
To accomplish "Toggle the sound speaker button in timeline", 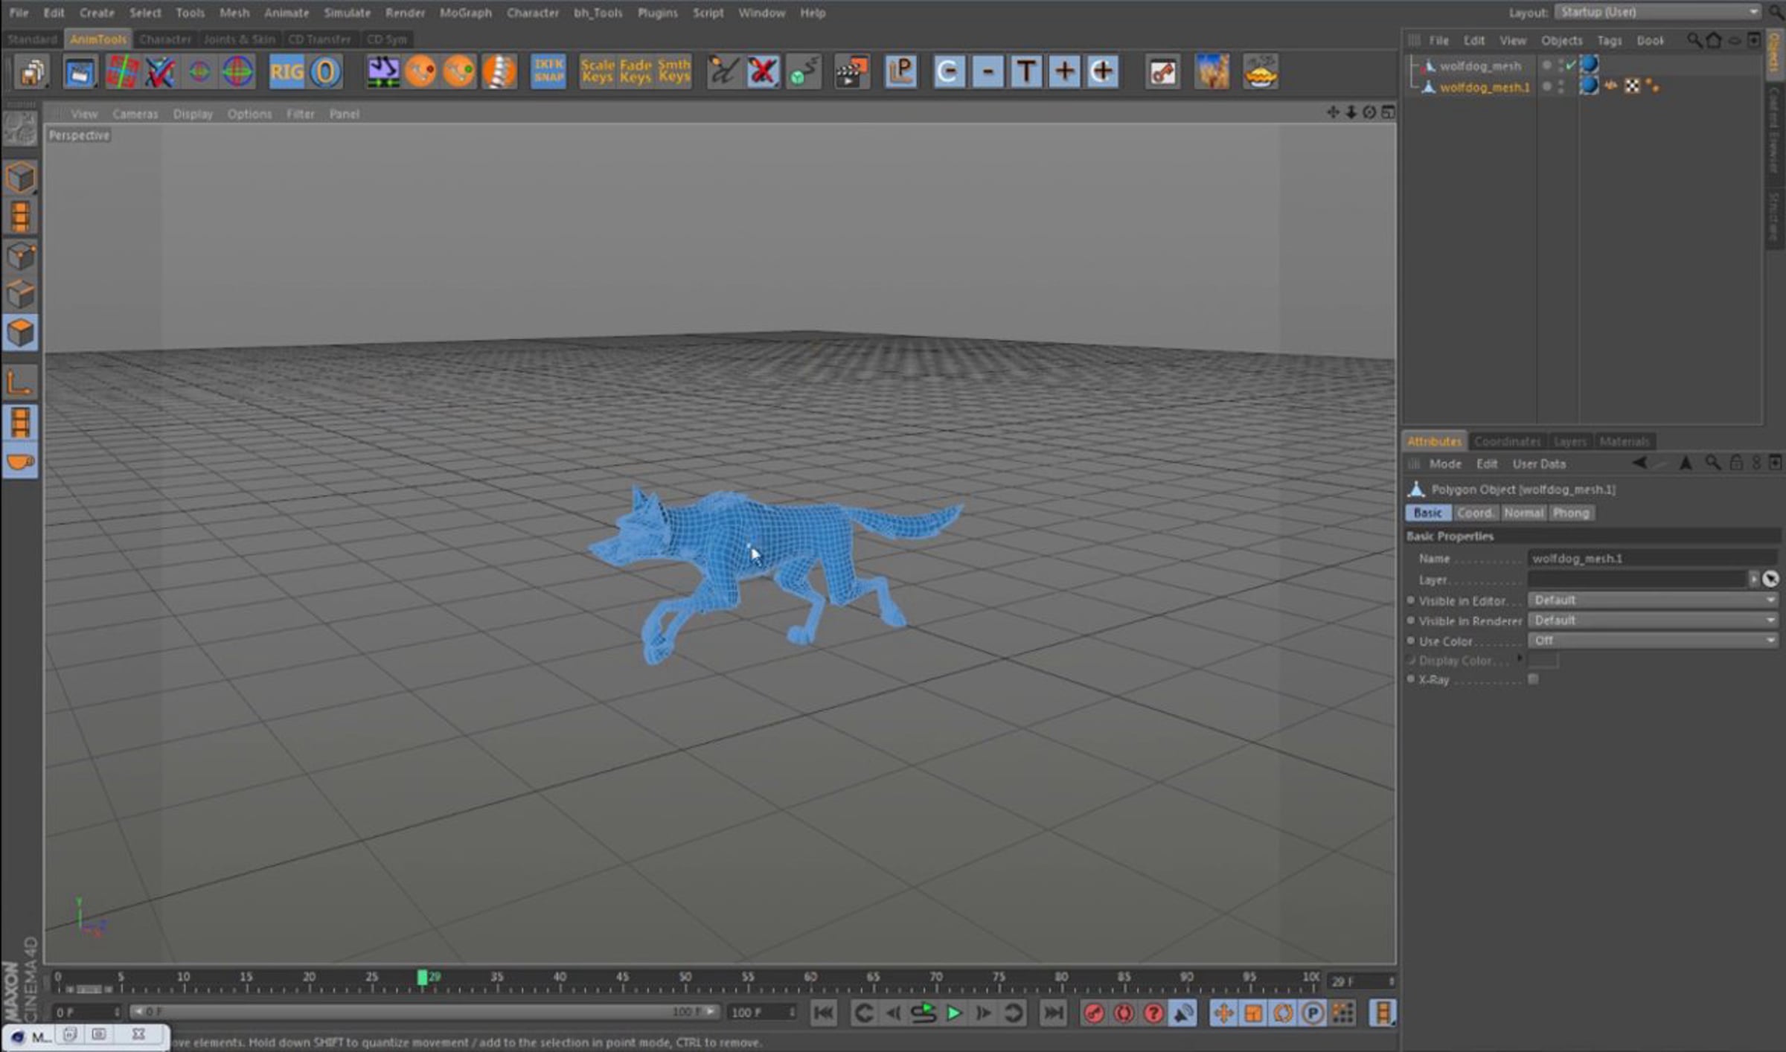I will pos(1183,1013).
